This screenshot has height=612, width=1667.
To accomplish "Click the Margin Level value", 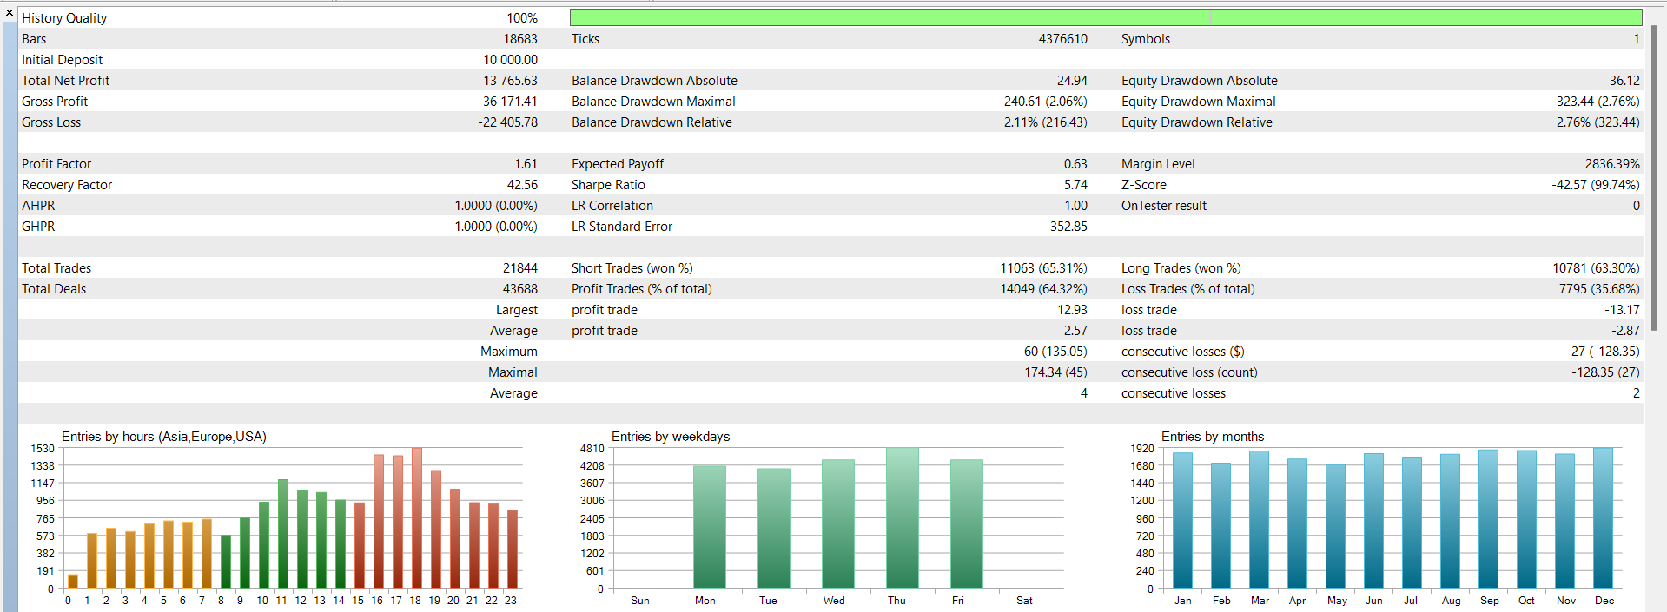I will tap(1612, 164).
